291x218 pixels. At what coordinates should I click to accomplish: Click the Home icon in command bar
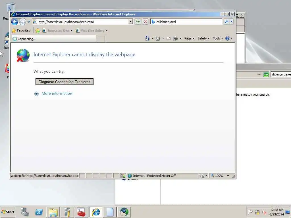click(147, 38)
